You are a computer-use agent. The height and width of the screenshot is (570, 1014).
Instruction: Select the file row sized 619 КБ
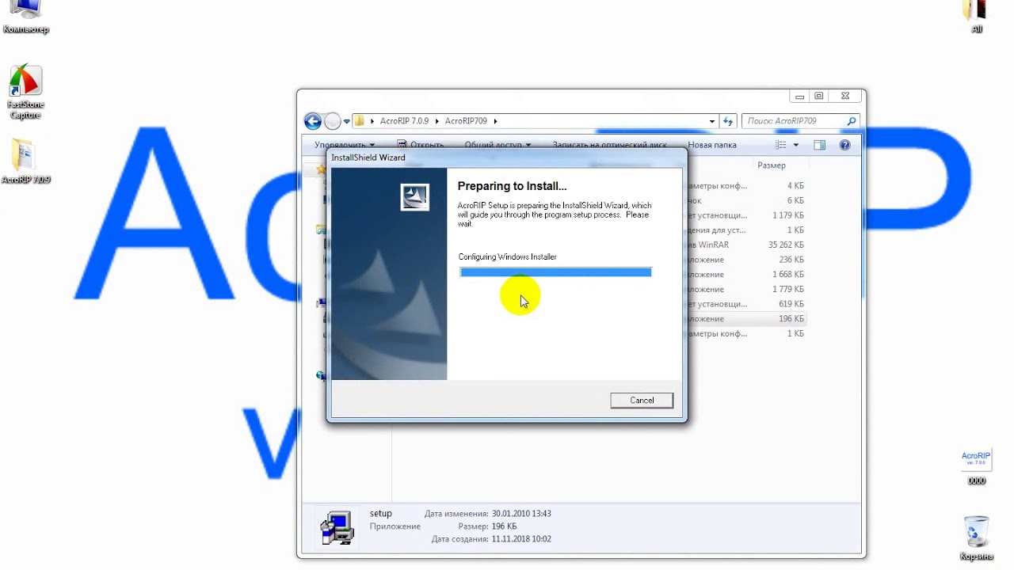pos(746,304)
